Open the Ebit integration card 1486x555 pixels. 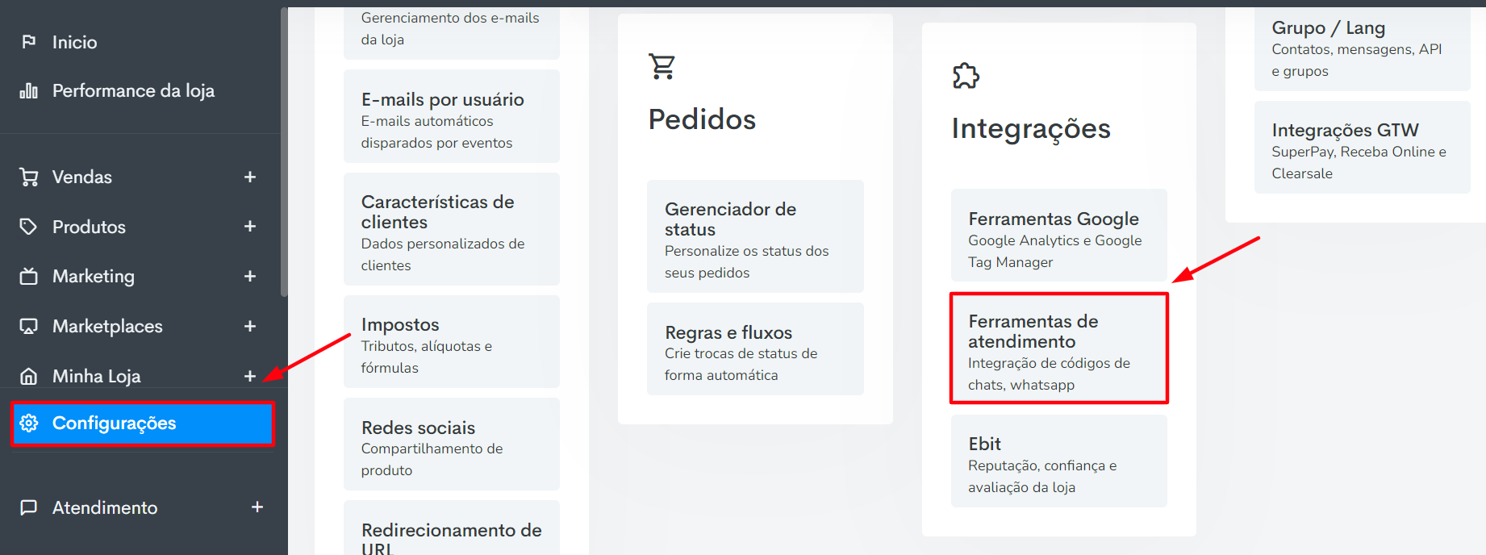pos(1059,461)
